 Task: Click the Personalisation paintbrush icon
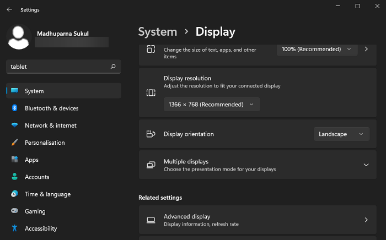(x=14, y=142)
